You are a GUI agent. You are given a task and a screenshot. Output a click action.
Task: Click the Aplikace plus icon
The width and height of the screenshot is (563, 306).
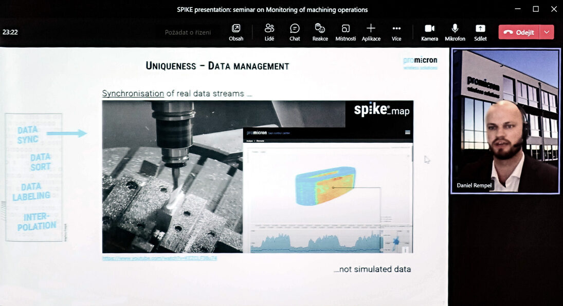pos(371,28)
